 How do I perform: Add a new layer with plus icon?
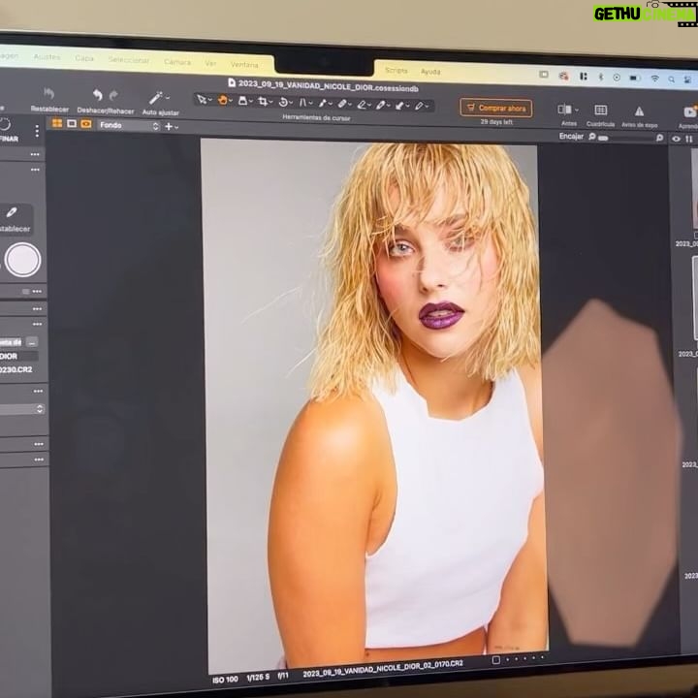[x=169, y=126]
